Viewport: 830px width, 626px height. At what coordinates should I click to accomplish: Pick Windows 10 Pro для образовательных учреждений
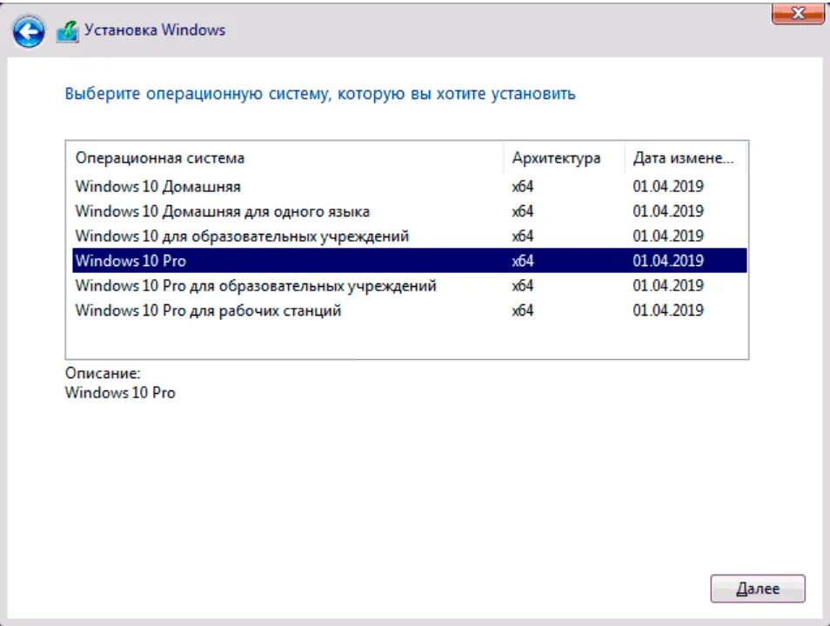[x=410, y=286]
